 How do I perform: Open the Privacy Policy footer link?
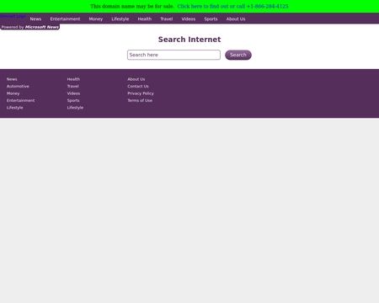point(141,93)
